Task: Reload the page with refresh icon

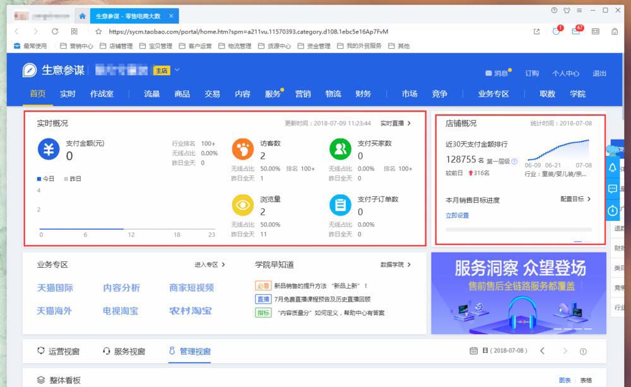Action: tap(55, 32)
